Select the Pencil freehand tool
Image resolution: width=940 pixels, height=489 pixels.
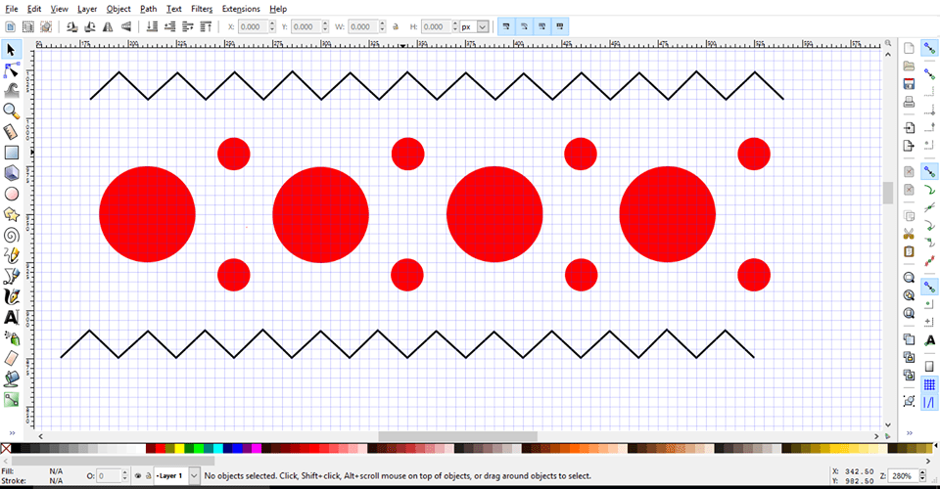coord(11,255)
